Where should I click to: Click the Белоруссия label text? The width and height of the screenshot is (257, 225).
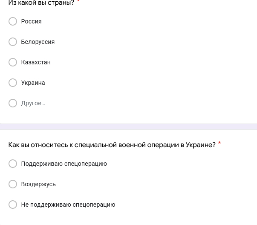click(x=38, y=42)
